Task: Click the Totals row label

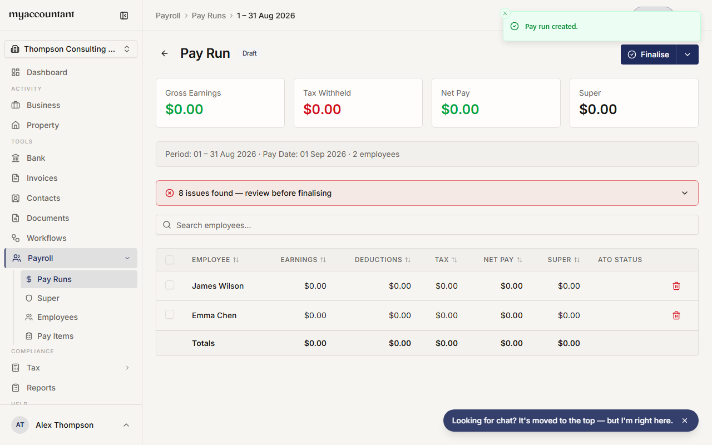Action: click(203, 343)
